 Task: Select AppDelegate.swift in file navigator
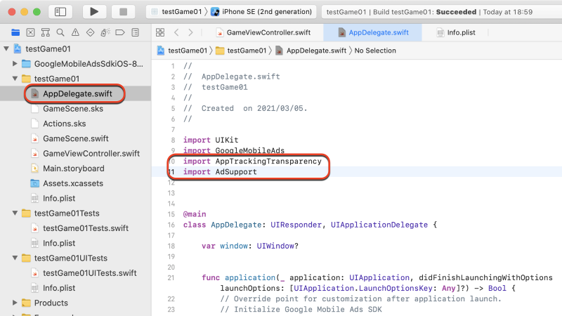[x=75, y=93]
